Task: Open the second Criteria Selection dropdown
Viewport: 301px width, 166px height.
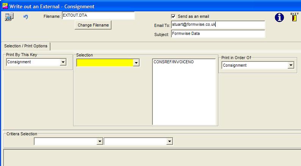Action: coord(169,141)
